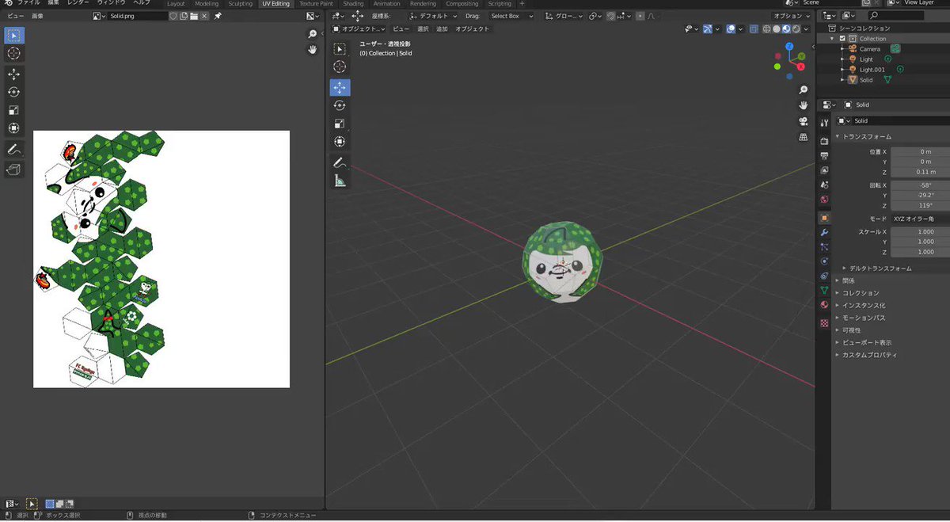The height and width of the screenshot is (522, 950).
Task: Toggle viewport gizmos button
Action: (709, 29)
